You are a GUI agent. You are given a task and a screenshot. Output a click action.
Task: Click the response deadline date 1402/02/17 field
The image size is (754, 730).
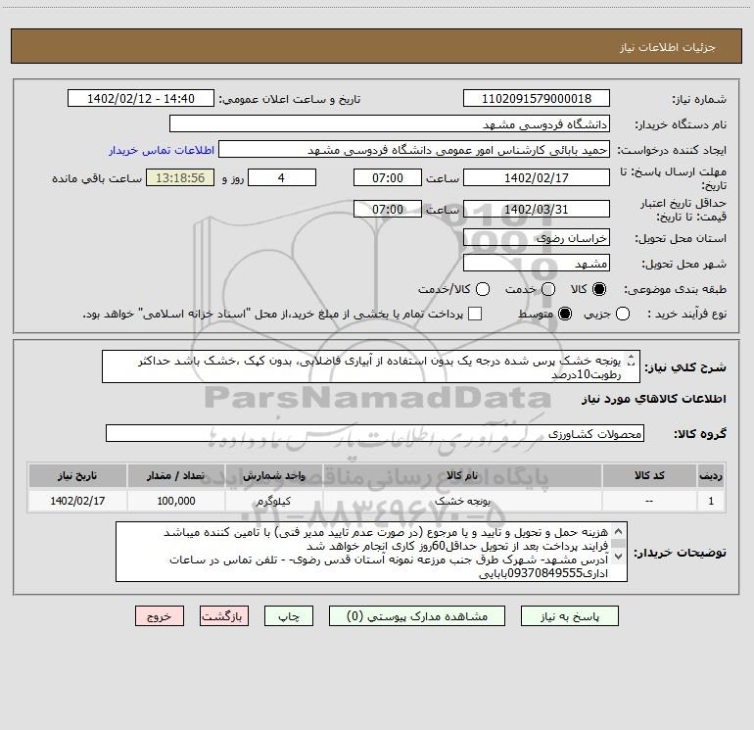pyautogui.click(x=537, y=177)
